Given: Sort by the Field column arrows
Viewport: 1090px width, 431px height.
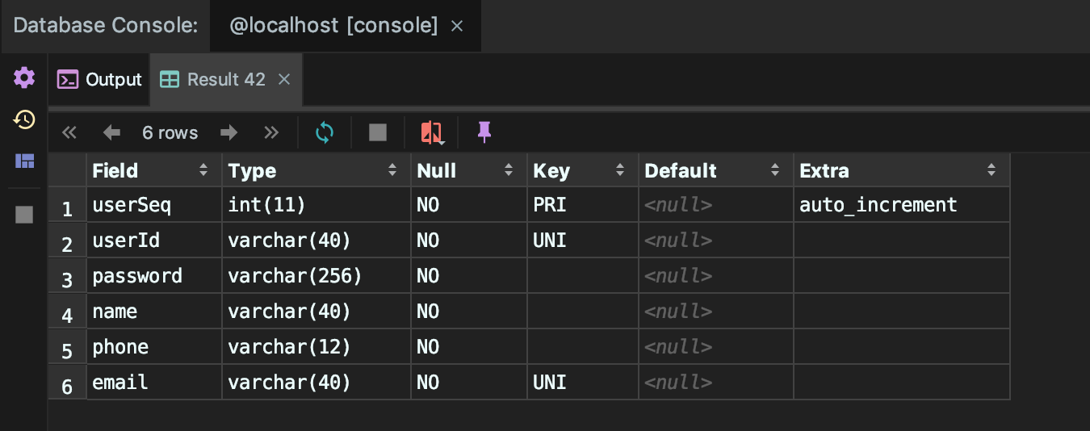Looking at the screenshot, I should click(x=203, y=171).
